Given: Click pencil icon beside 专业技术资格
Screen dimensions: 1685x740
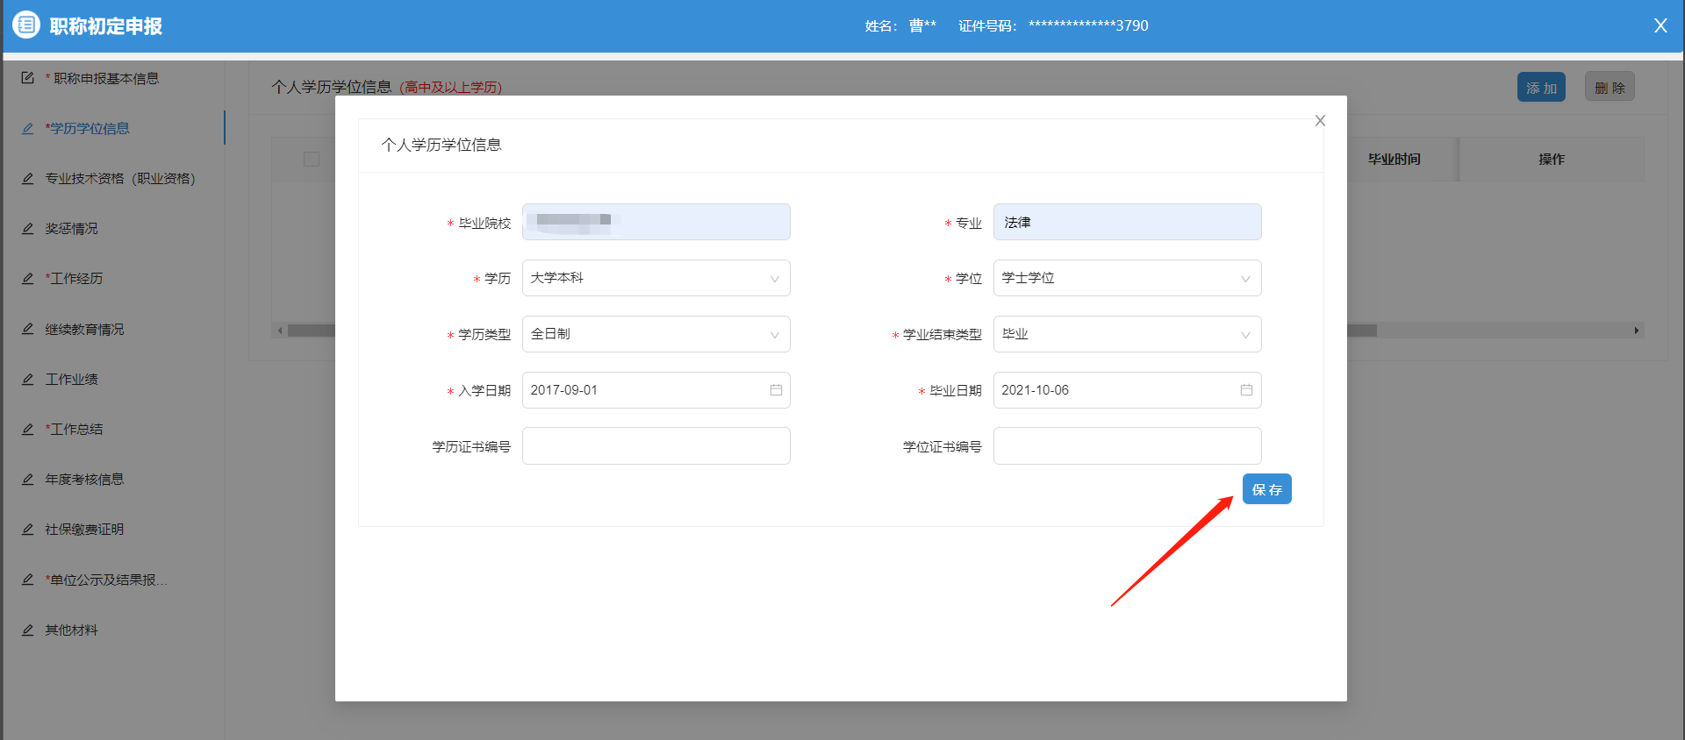Looking at the screenshot, I should tap(27, 178).
